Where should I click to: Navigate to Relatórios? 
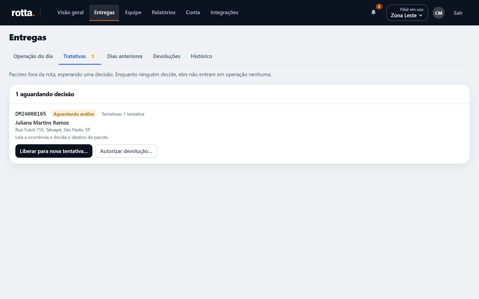point(164,13)
